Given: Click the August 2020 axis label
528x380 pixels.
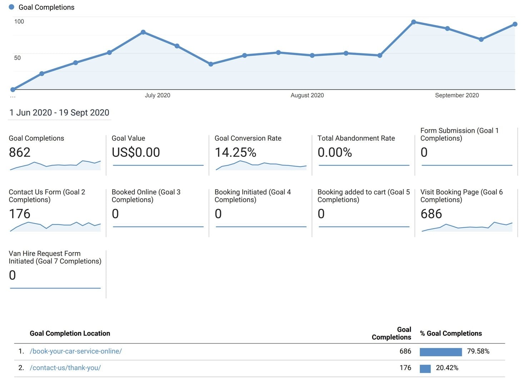Looking at the screenshot, I should [307, 95].
